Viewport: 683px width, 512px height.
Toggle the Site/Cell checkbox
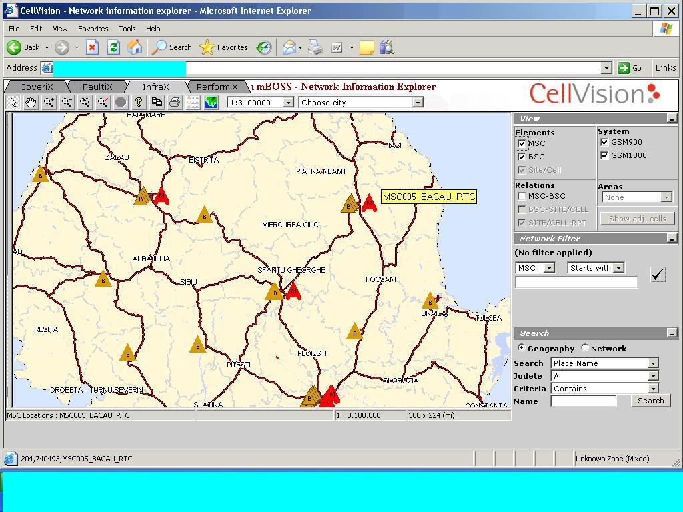[522, 170]
